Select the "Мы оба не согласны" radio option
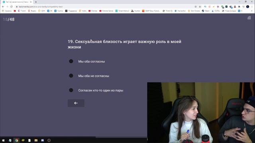Viewport: 255px width, 143px height. click(71, 76)
